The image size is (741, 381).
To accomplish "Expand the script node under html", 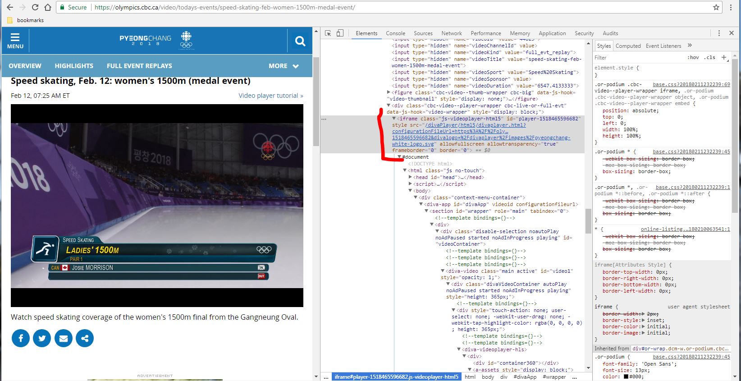I will click(x=410, y=184).
